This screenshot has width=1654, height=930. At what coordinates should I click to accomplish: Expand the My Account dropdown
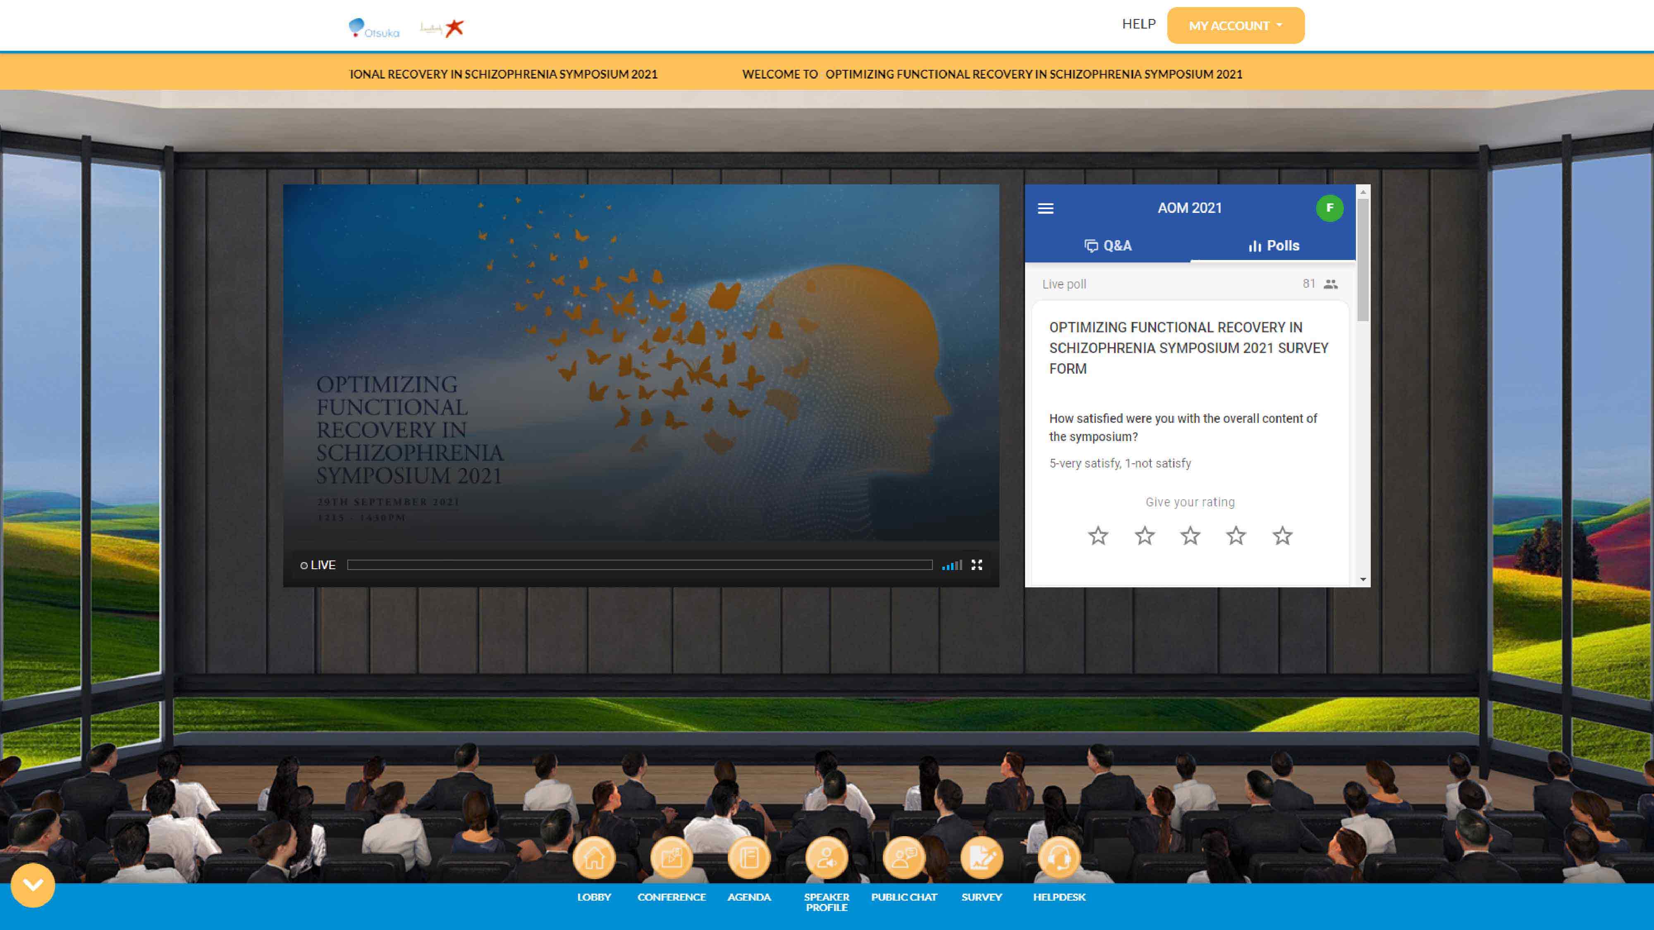coord(1236,26)
